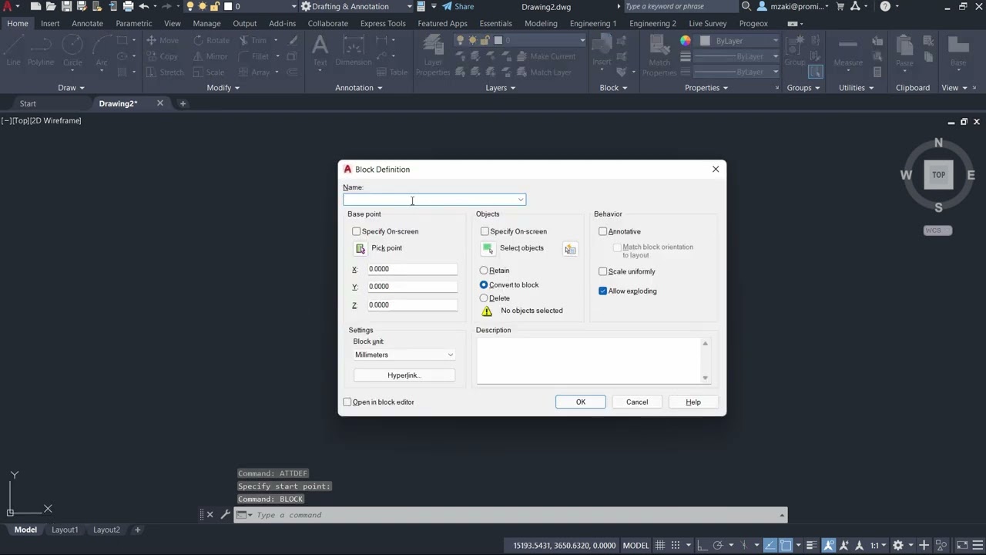Expand the Modify panel dropdown
The image size is (986, 555).
223,88
